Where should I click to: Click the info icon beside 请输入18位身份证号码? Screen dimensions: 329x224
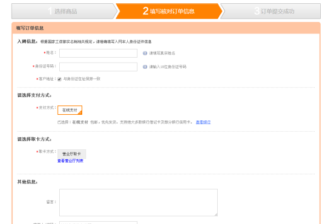click(145, 67)
